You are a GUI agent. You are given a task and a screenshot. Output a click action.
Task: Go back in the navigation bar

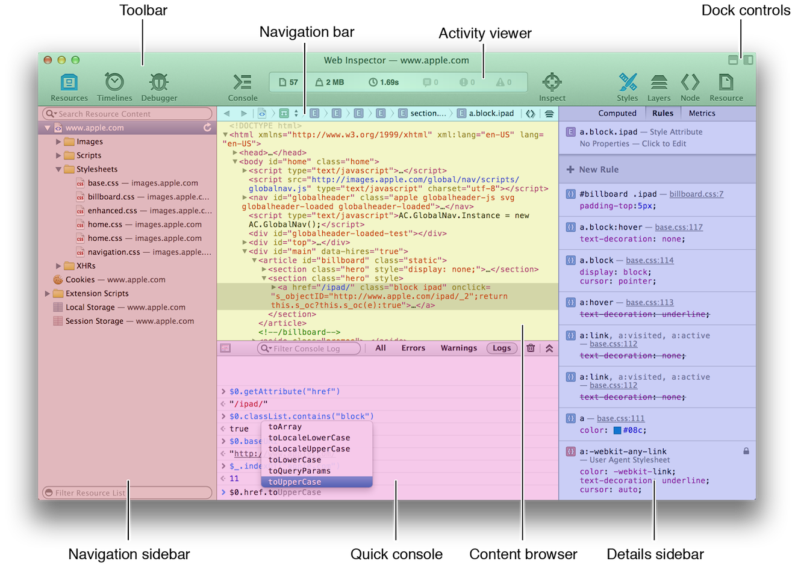226,113
